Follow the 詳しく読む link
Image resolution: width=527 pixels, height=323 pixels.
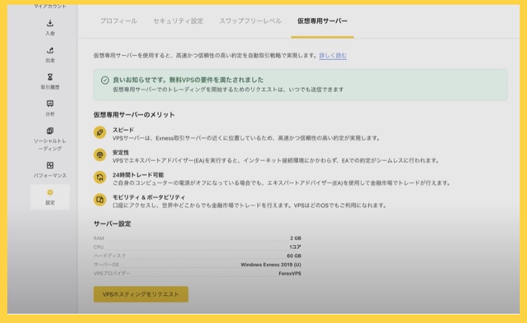333,55
